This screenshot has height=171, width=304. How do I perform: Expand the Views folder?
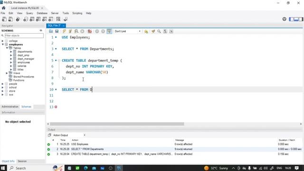(7, 73)
